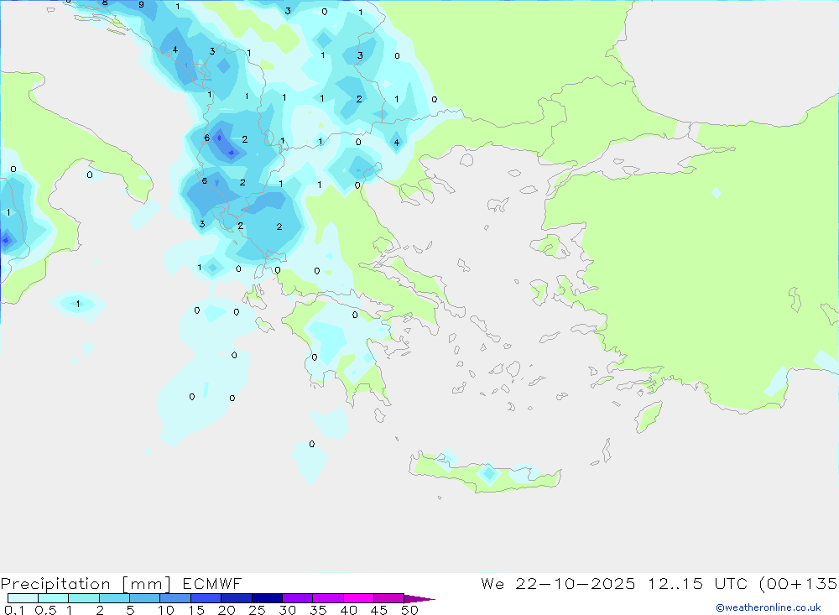This screenshot has width=839, height=615.
Task: Click the '9' precipitation value on map
Action: [x=141, y=4]
